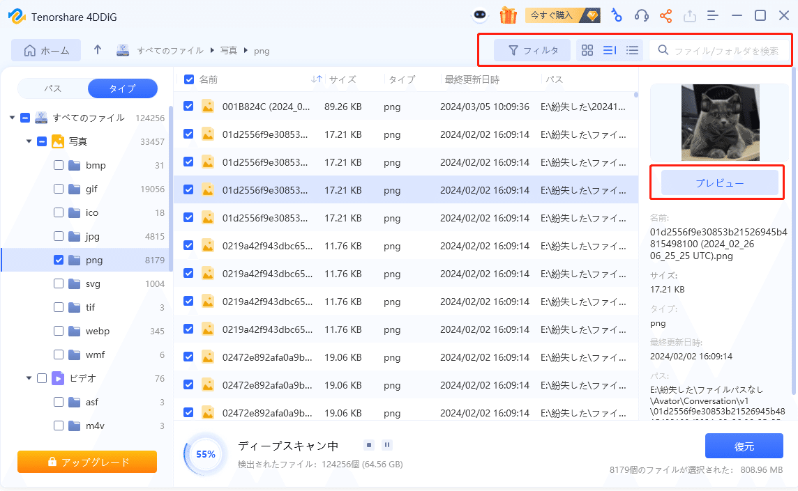Open the filter options with フィルタ icon

tap(532, 50)
